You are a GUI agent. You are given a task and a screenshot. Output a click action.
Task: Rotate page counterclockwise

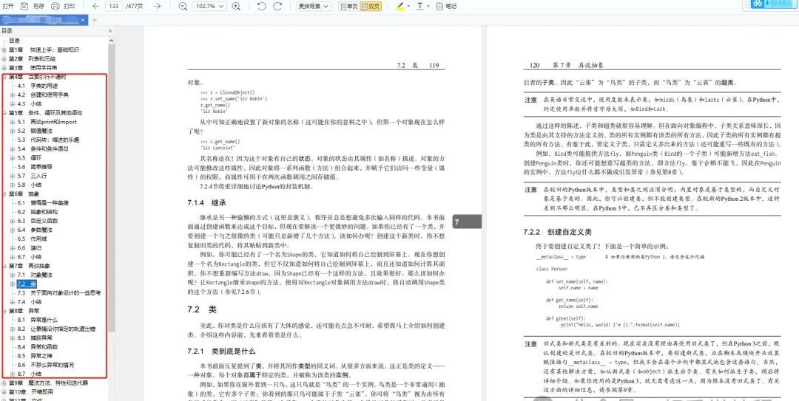click(x=261, y=6)
